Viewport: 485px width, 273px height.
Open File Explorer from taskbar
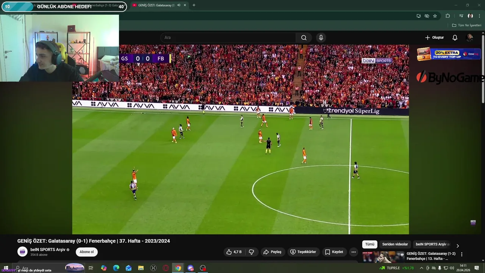(141, 268)
